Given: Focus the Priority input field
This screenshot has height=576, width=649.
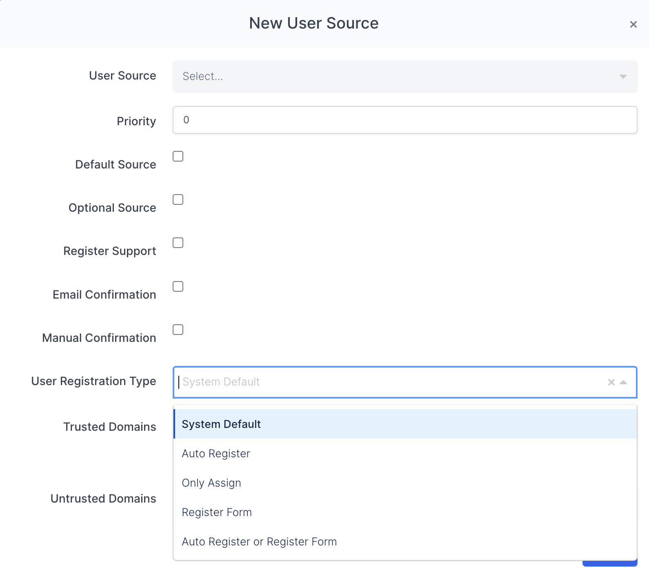Looking at the screenshot, I should tap(405, 120).
